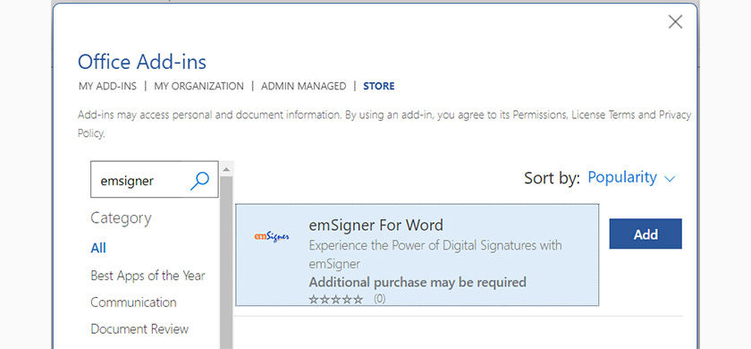Open emSigner For Word title link
Viewport: 751px width, 349px height.
pyautogui.click(x=376, y=225)
